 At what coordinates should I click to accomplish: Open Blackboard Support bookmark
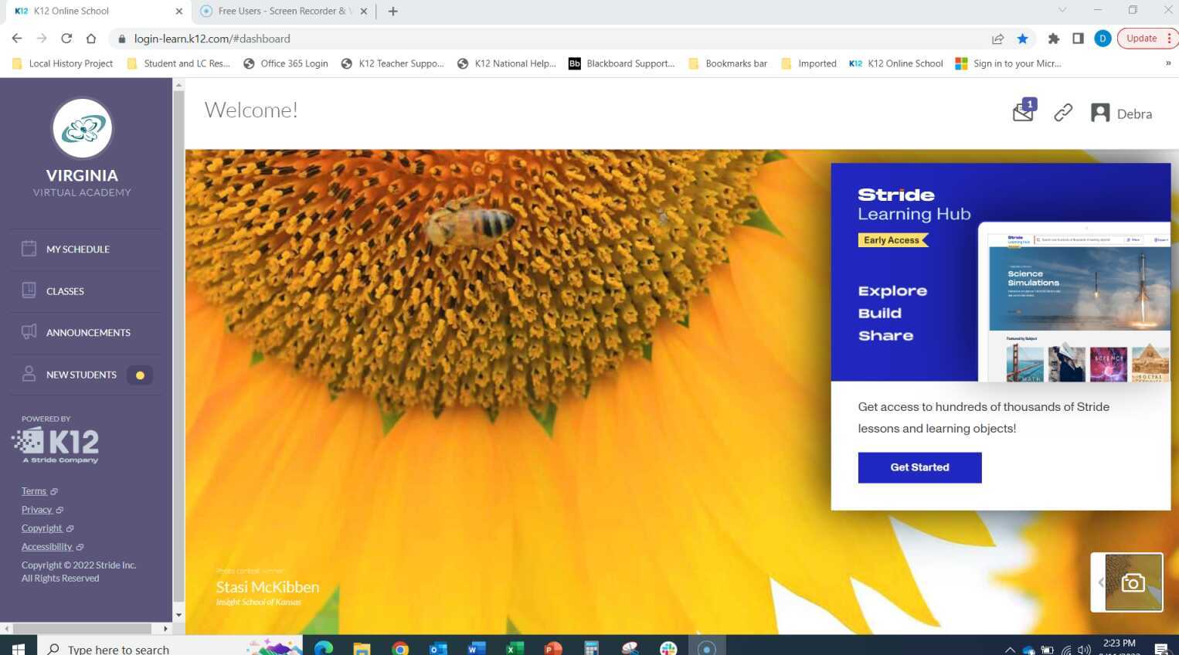622,63
